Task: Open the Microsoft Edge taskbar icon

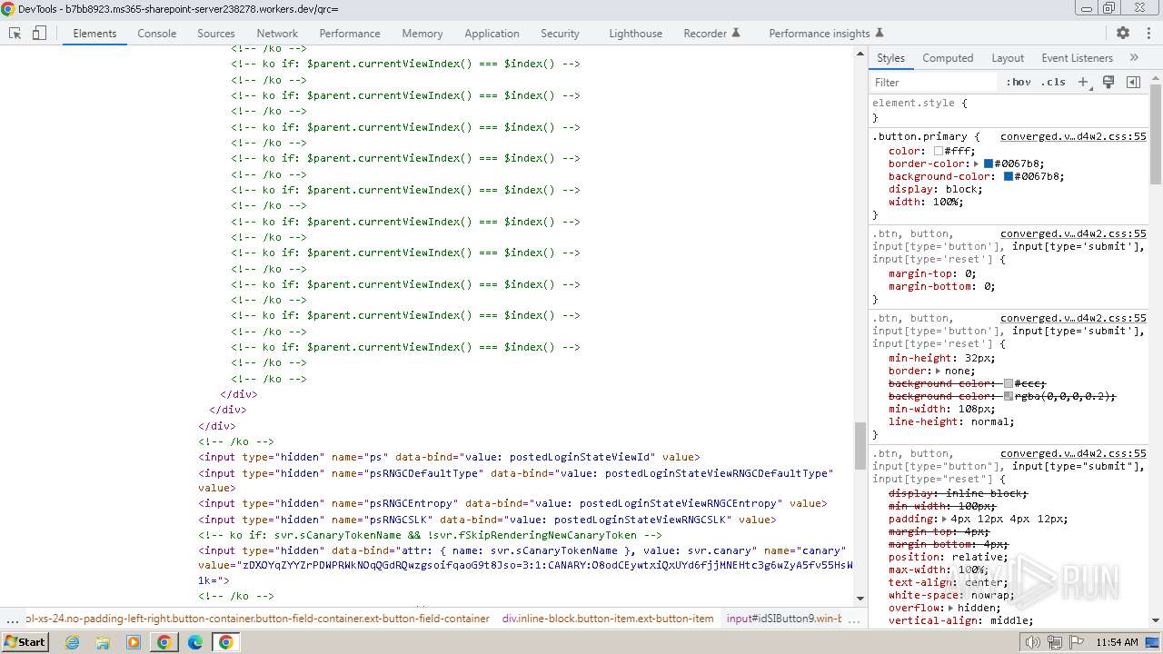Action: [194, 642]
